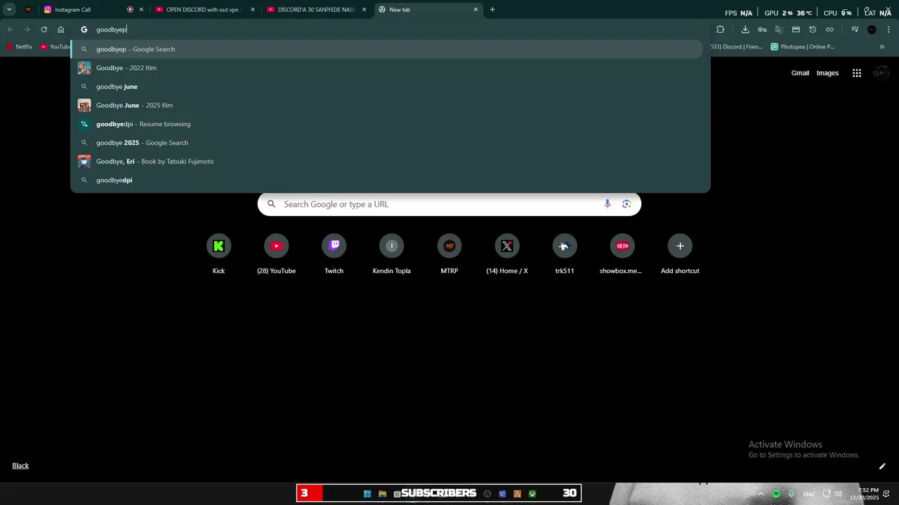899x505 pixels.
Task: Select Goodbye, Eri book suggestion
Action: click(387, 161)
